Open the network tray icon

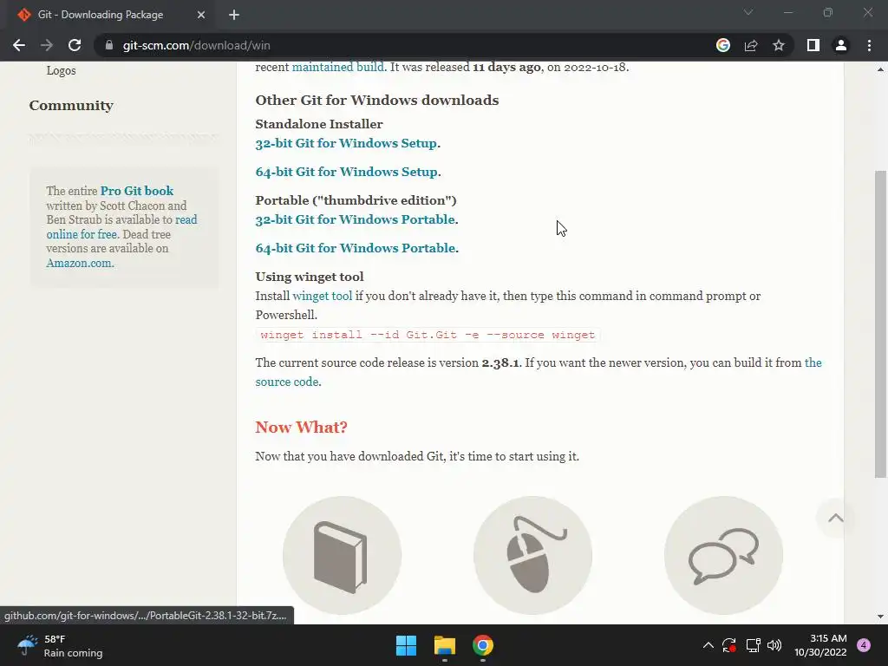753,645
